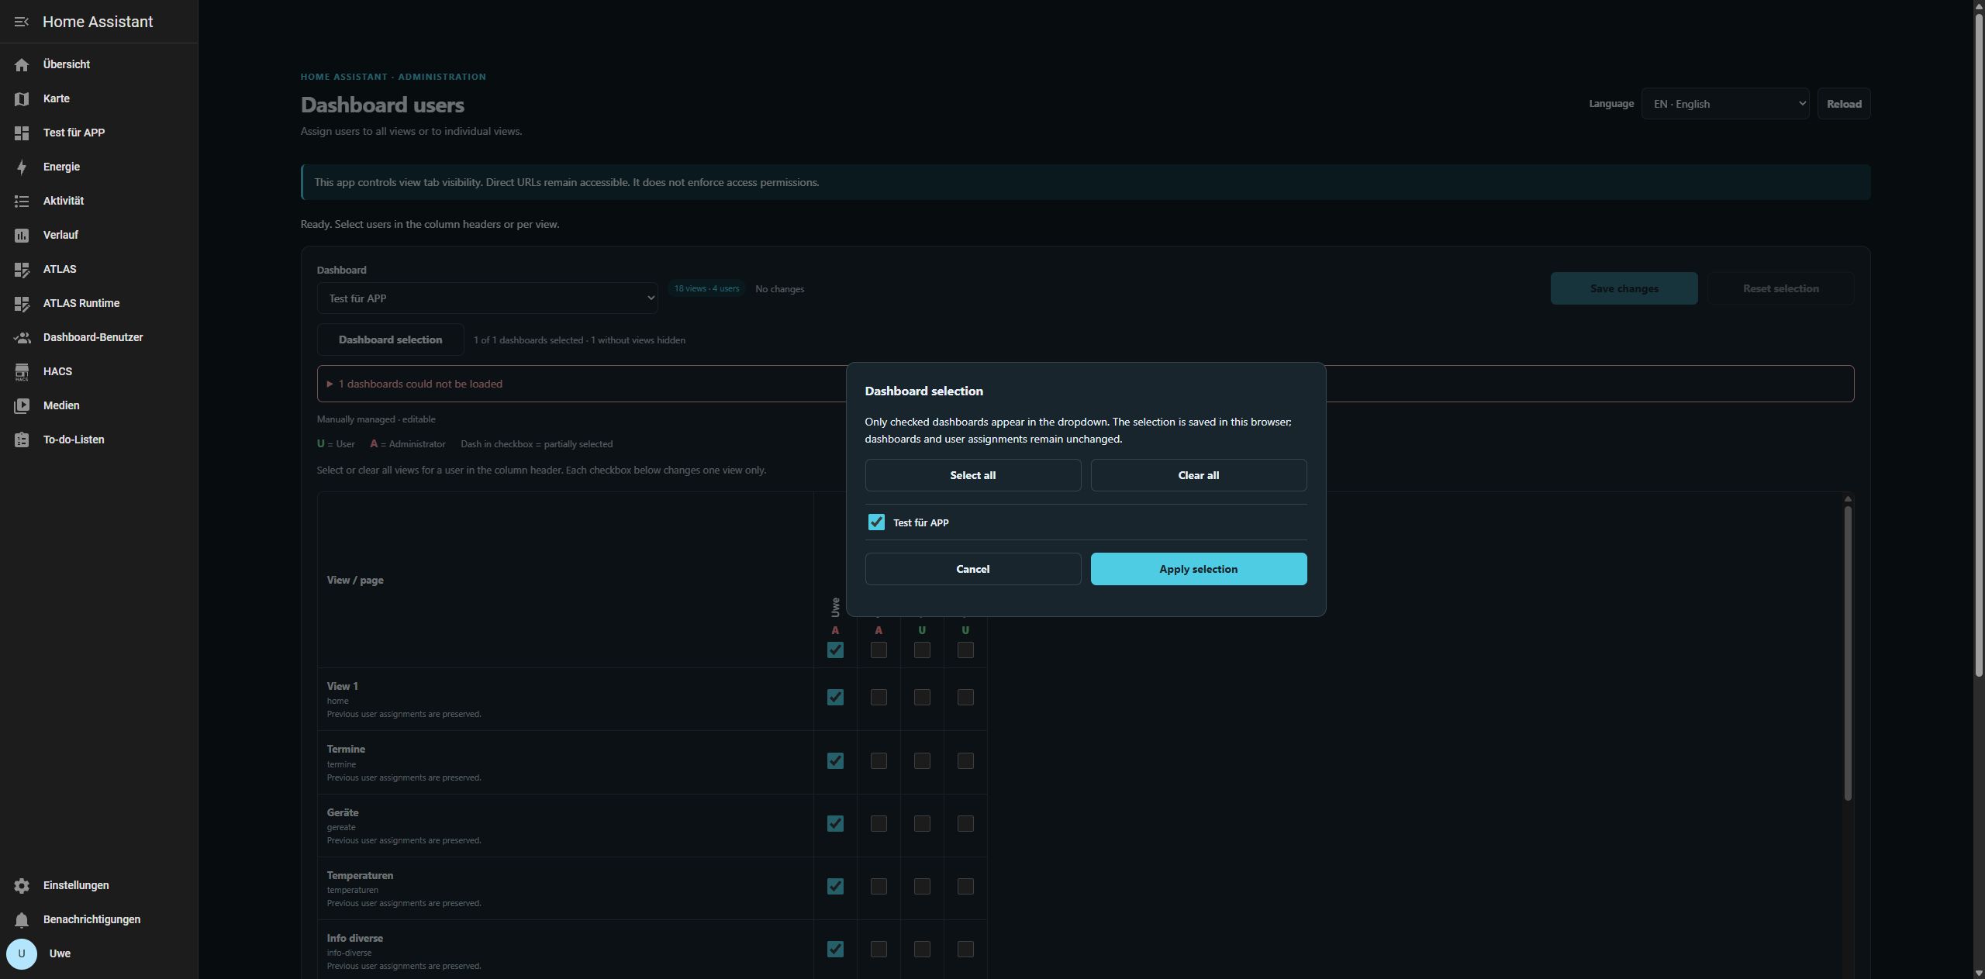Click the ATLAS Runtime icon
The height and width of the screenshot is (979, 1985).
click(x=22, y=303)
